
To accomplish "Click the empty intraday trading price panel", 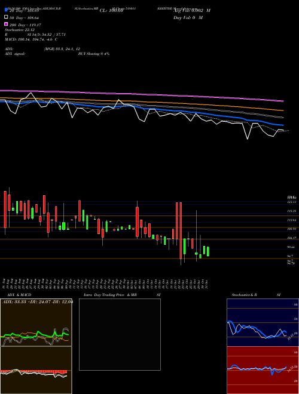I will click(120, 334).
